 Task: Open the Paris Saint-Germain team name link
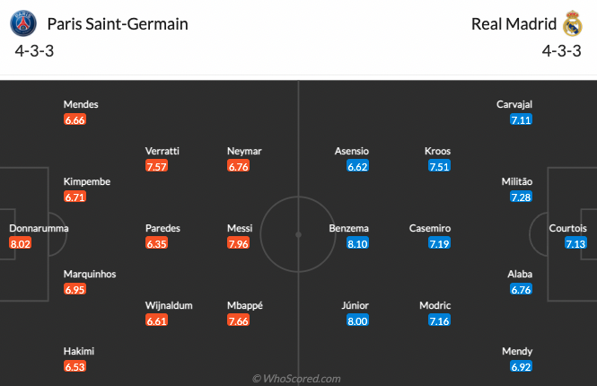[x=118, y=24]
